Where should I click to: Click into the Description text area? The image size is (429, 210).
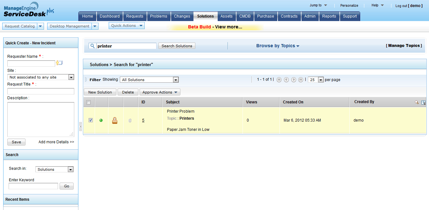(x=41, y=119)
